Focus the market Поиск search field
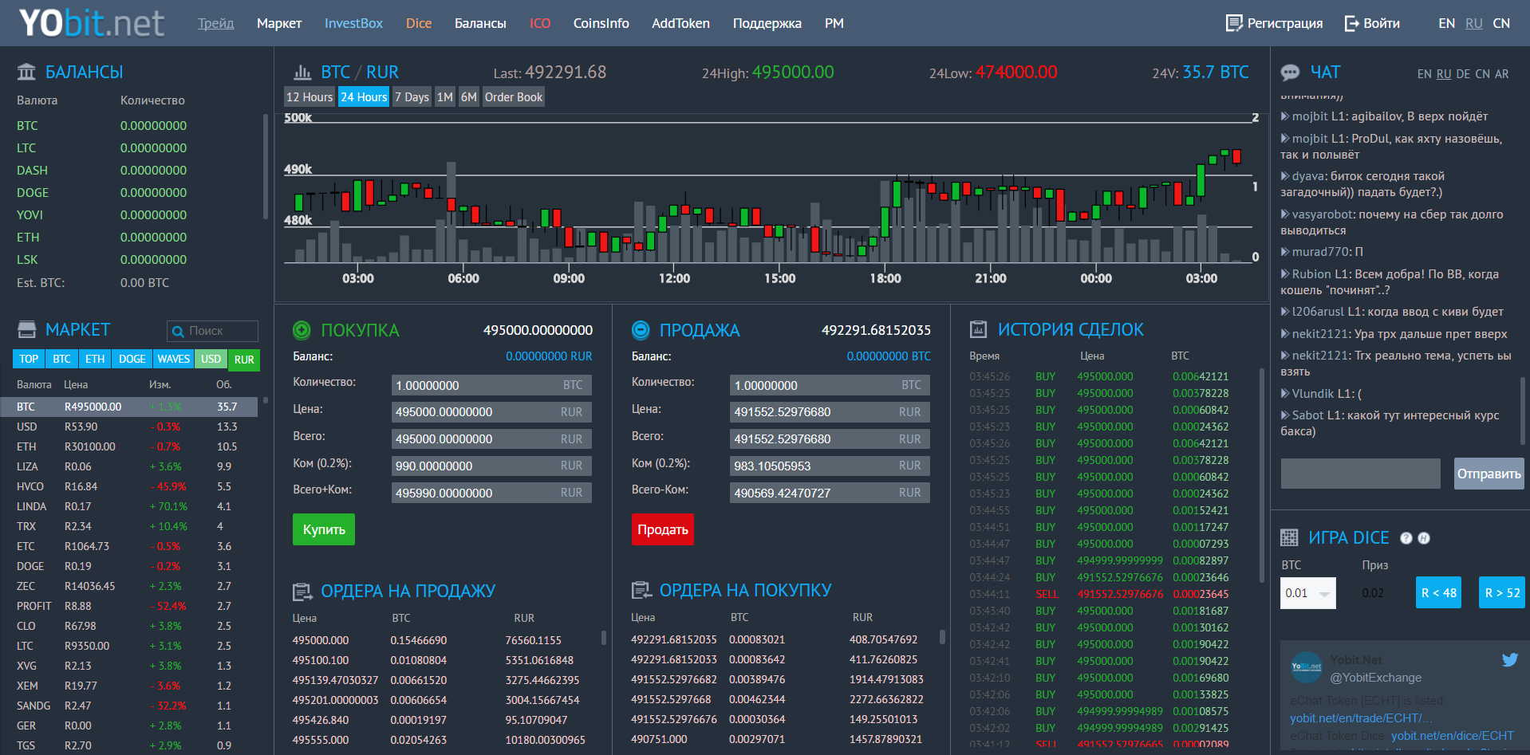 click(212, 331)
